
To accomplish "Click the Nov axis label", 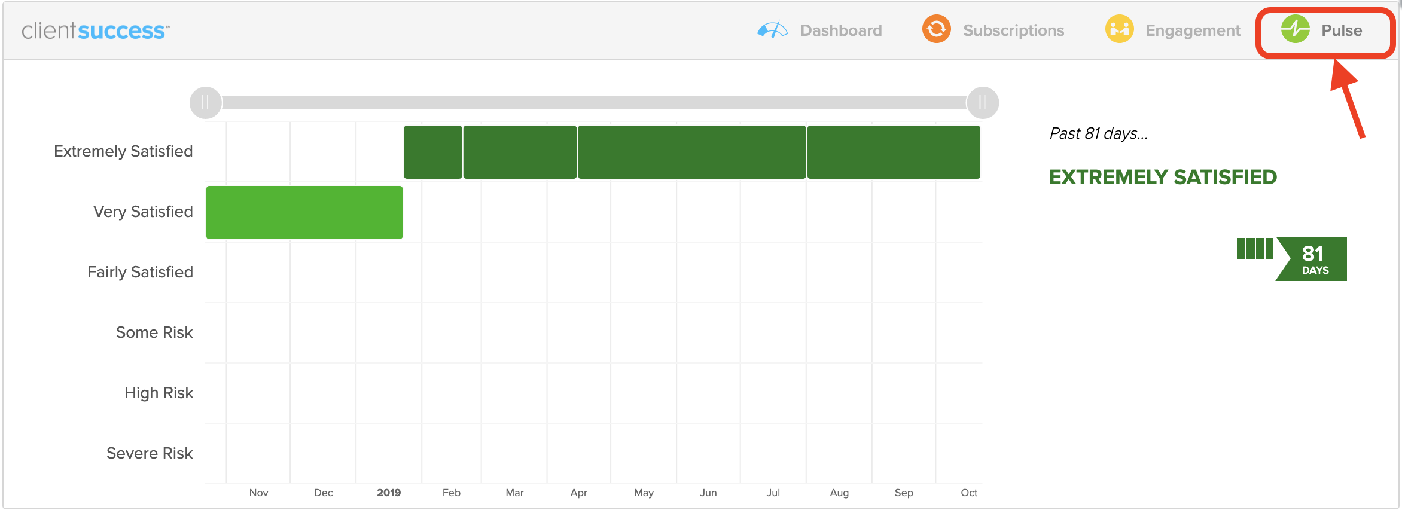I will (x=258, y=493).
